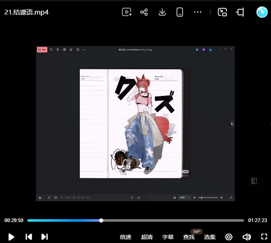Skip to the next video
The width and height of the screenshot is (271, 243).
pos(45,237)
